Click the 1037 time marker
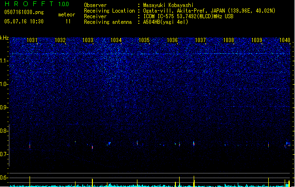This screenshot has width=295, height=187. tap(200, 40)
